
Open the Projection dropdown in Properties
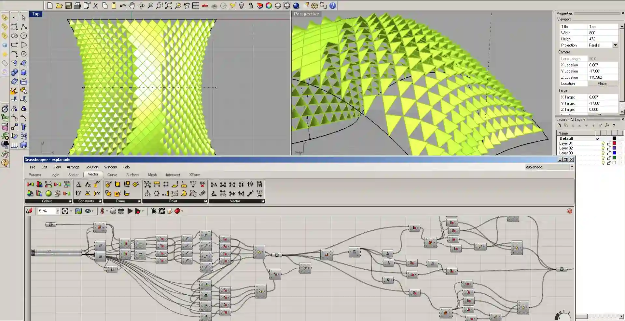point(615,45)
